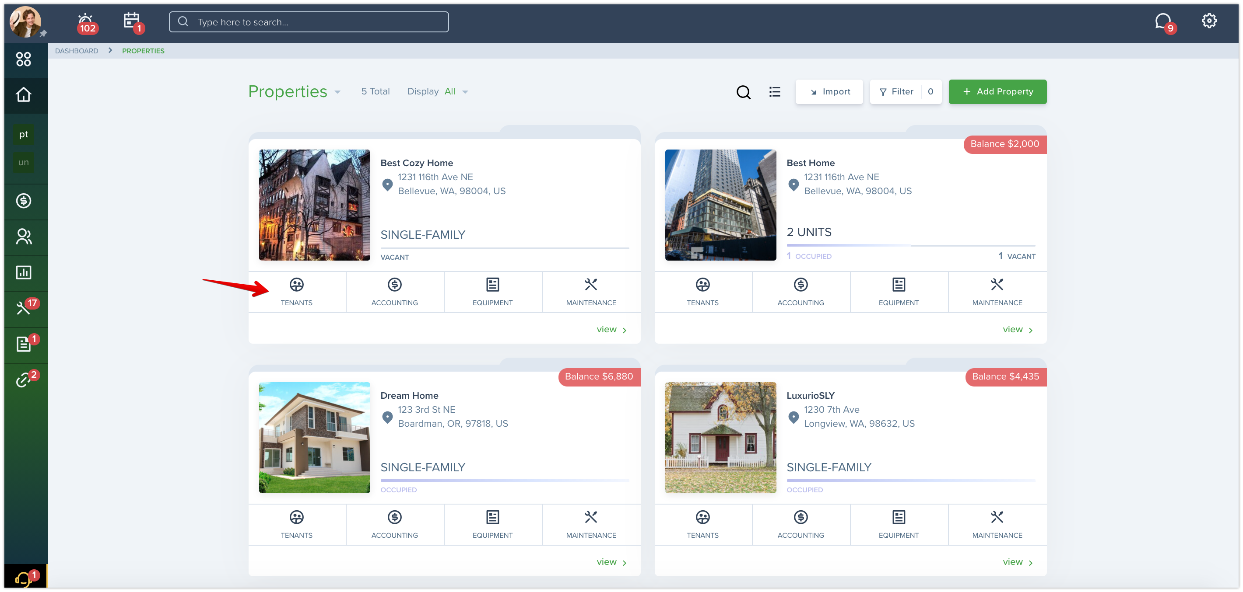Open the settings gear icon

[1209, 21]
